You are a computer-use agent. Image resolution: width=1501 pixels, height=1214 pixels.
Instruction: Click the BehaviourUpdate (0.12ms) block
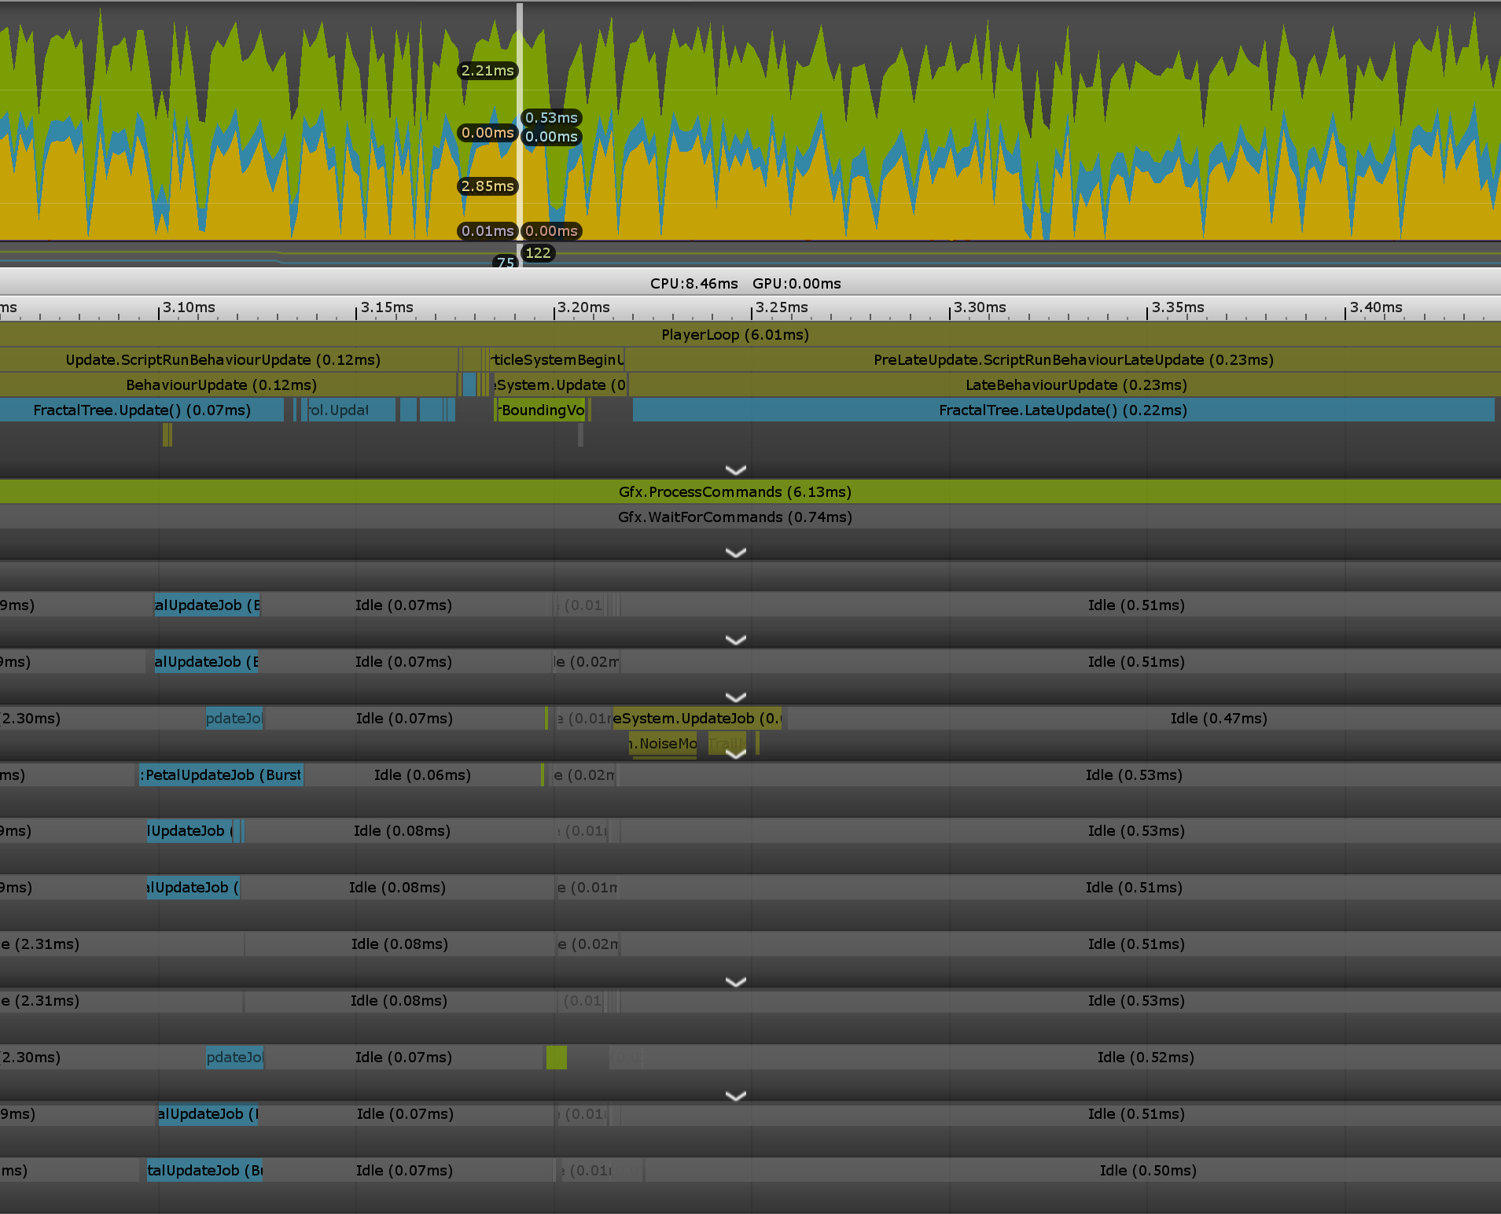click(x=221, y=385)
